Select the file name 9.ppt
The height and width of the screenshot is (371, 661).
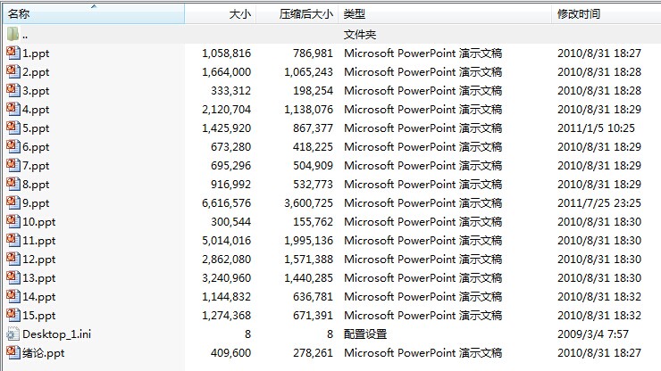point(36,203)
